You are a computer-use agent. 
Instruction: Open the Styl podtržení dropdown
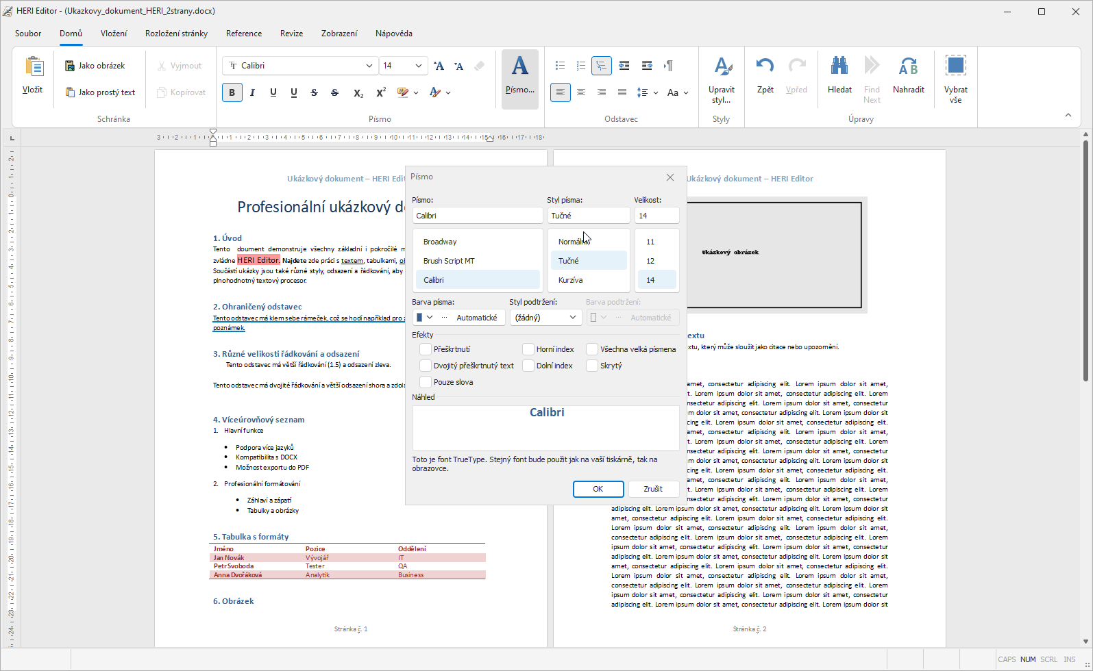pos(545,318)
